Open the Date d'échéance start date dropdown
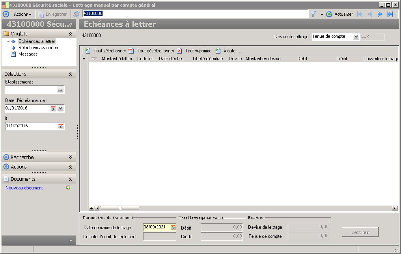This screenshot has height=254, width=401. (60, 108)
